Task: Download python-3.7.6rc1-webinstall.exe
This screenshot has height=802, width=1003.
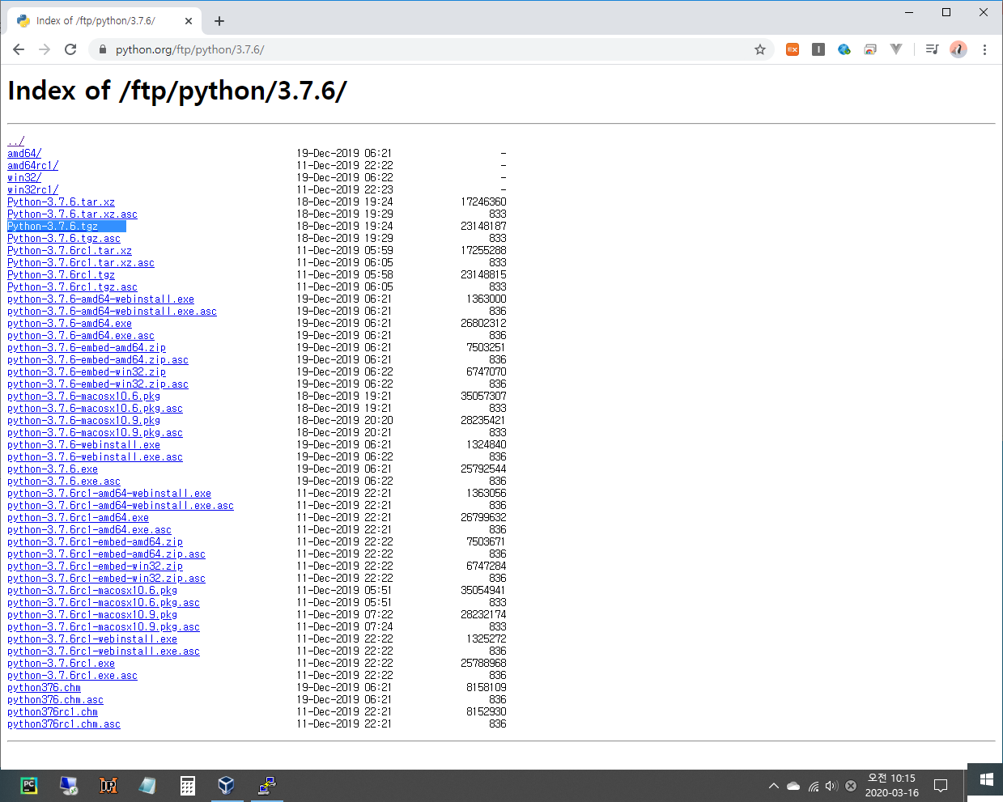Action: tap(92, 639)
